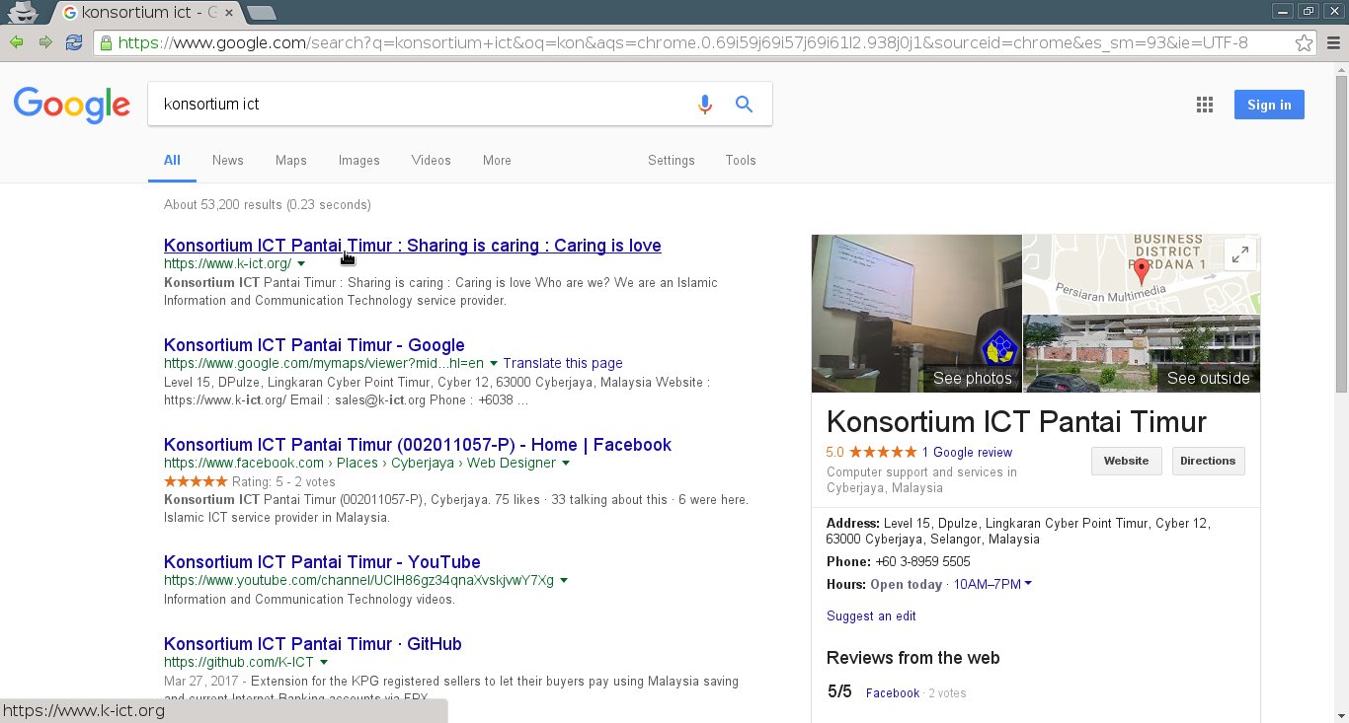The height and width of the screenshot is (723, 1349).
Task: Click the green padlock security icon
Action: point(106,42)
